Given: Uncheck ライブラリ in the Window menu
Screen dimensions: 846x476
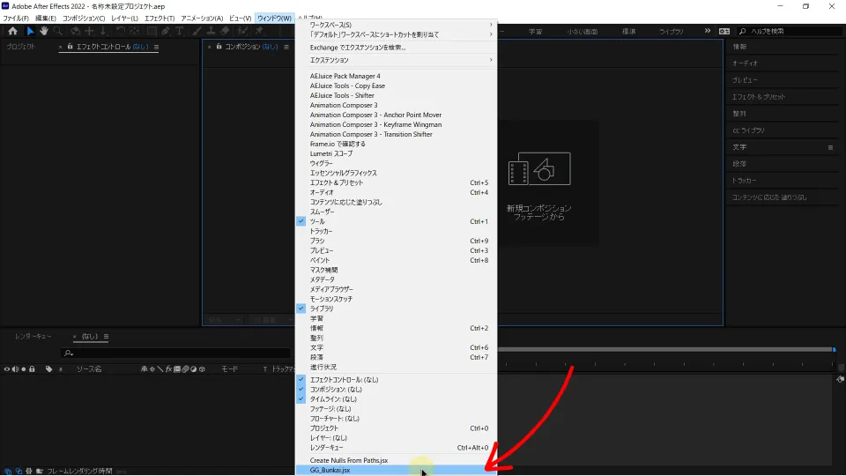Looking at the screenshot, I should point(397,309).
